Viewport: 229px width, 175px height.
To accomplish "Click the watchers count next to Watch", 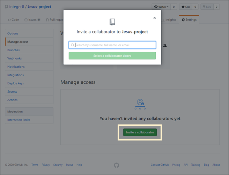I will [x=173, y=7].
